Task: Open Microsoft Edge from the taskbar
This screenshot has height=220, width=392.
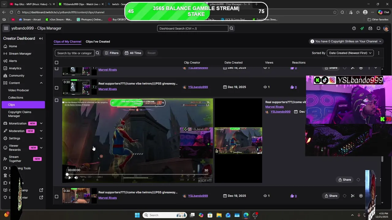Action: click(246, 215)
